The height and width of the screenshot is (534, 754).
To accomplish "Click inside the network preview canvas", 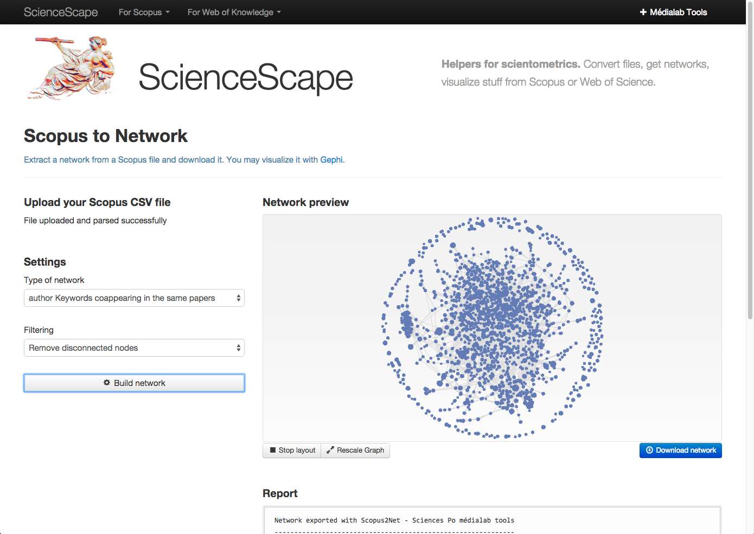I will [492, 328].
